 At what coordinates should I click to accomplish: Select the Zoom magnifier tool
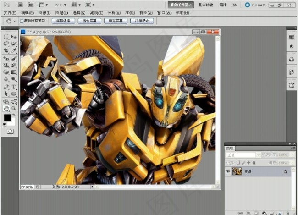click(14, 108)
